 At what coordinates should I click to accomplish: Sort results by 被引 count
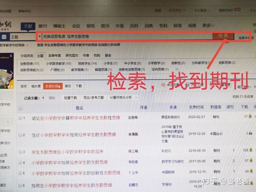[x=68, y=86]
